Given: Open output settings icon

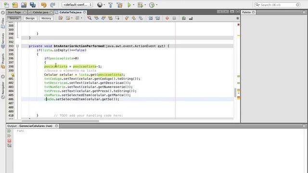Looking at the screenshot, I should point(9,145).
